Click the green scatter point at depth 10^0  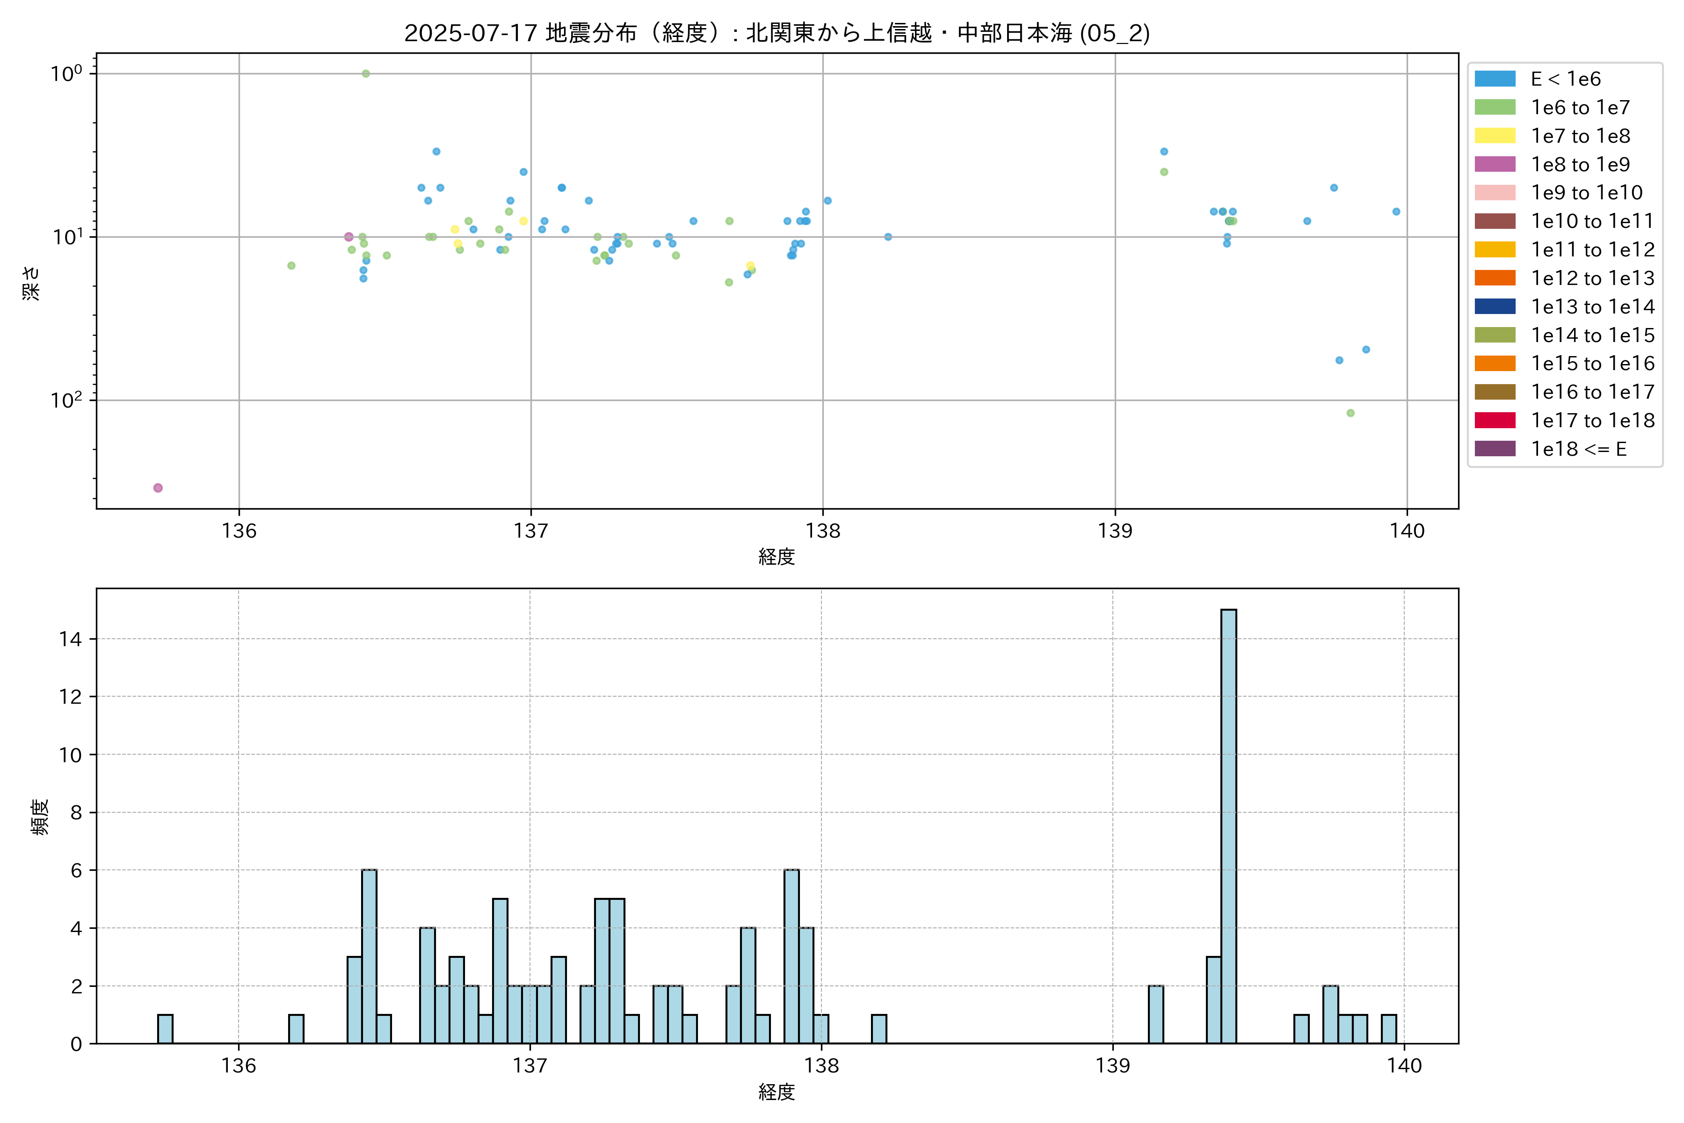tap(366, 74)
